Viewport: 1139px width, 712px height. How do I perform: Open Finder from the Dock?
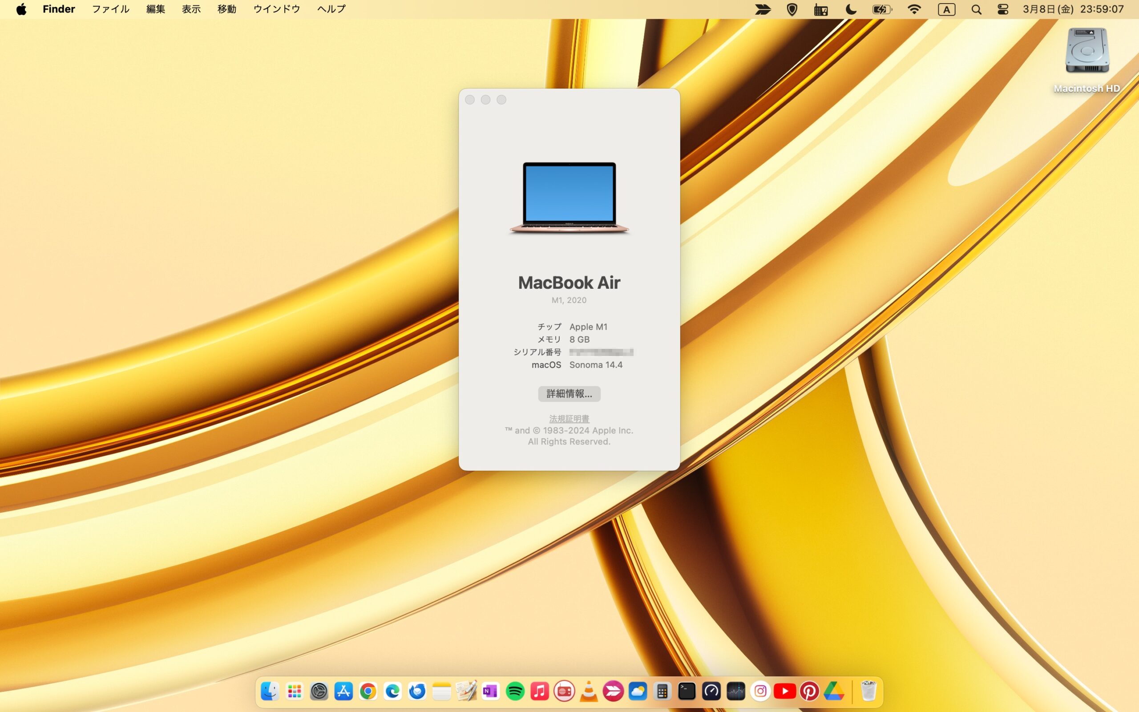click(x=270, y=691)
